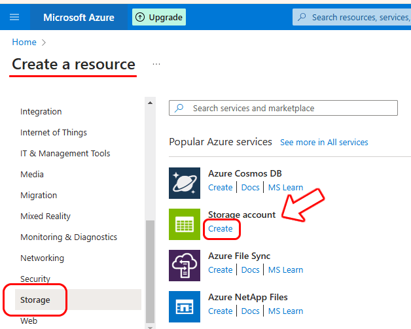Click the category list scrollbar thumb
The height and width of the screenshot is (329, 411).
pyautogui.click(x=150, y=271)
